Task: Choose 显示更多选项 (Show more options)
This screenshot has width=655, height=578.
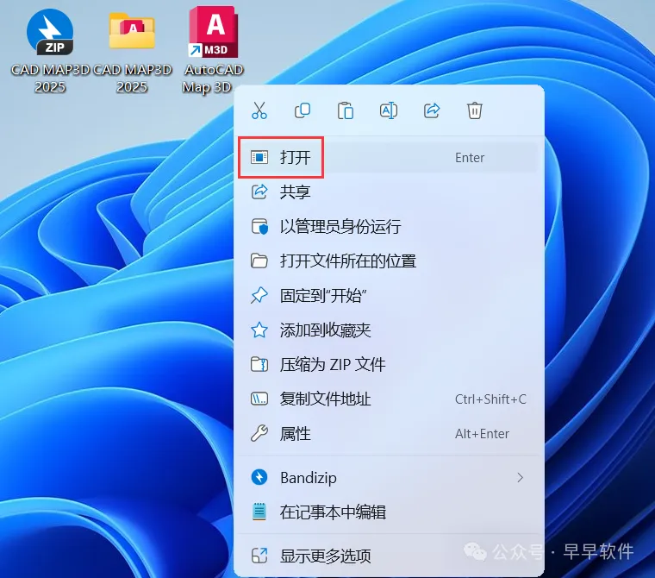Action: click(x=389, y=556)
